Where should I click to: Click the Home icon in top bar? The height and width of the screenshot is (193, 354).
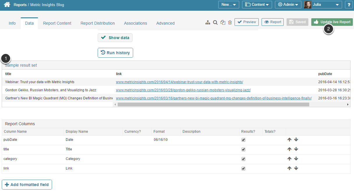7,5
